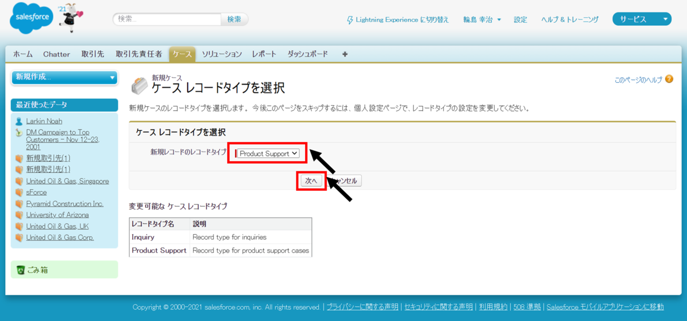Open ヘルプ & トレーニング link

coord(570,19)
